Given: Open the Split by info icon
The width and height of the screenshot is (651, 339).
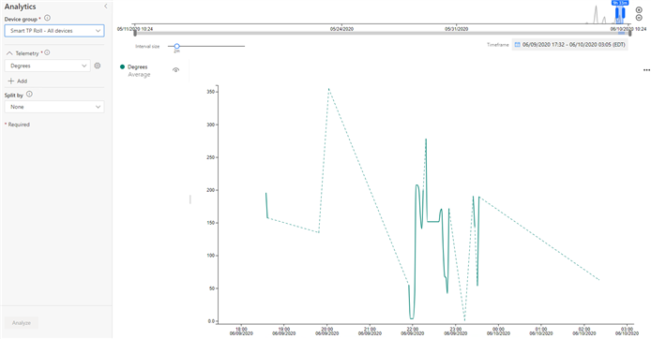Looking at the screenshot, I should pos(29,94).
